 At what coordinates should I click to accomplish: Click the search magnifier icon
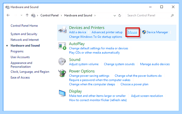(x=172, y=15)
